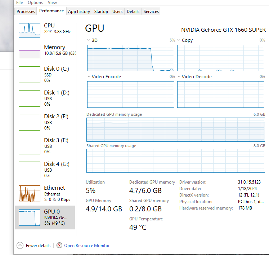Select the GPU 0 graph thumbnail
Viewport: 269px width, 255px height.
(x=30, y=217)
